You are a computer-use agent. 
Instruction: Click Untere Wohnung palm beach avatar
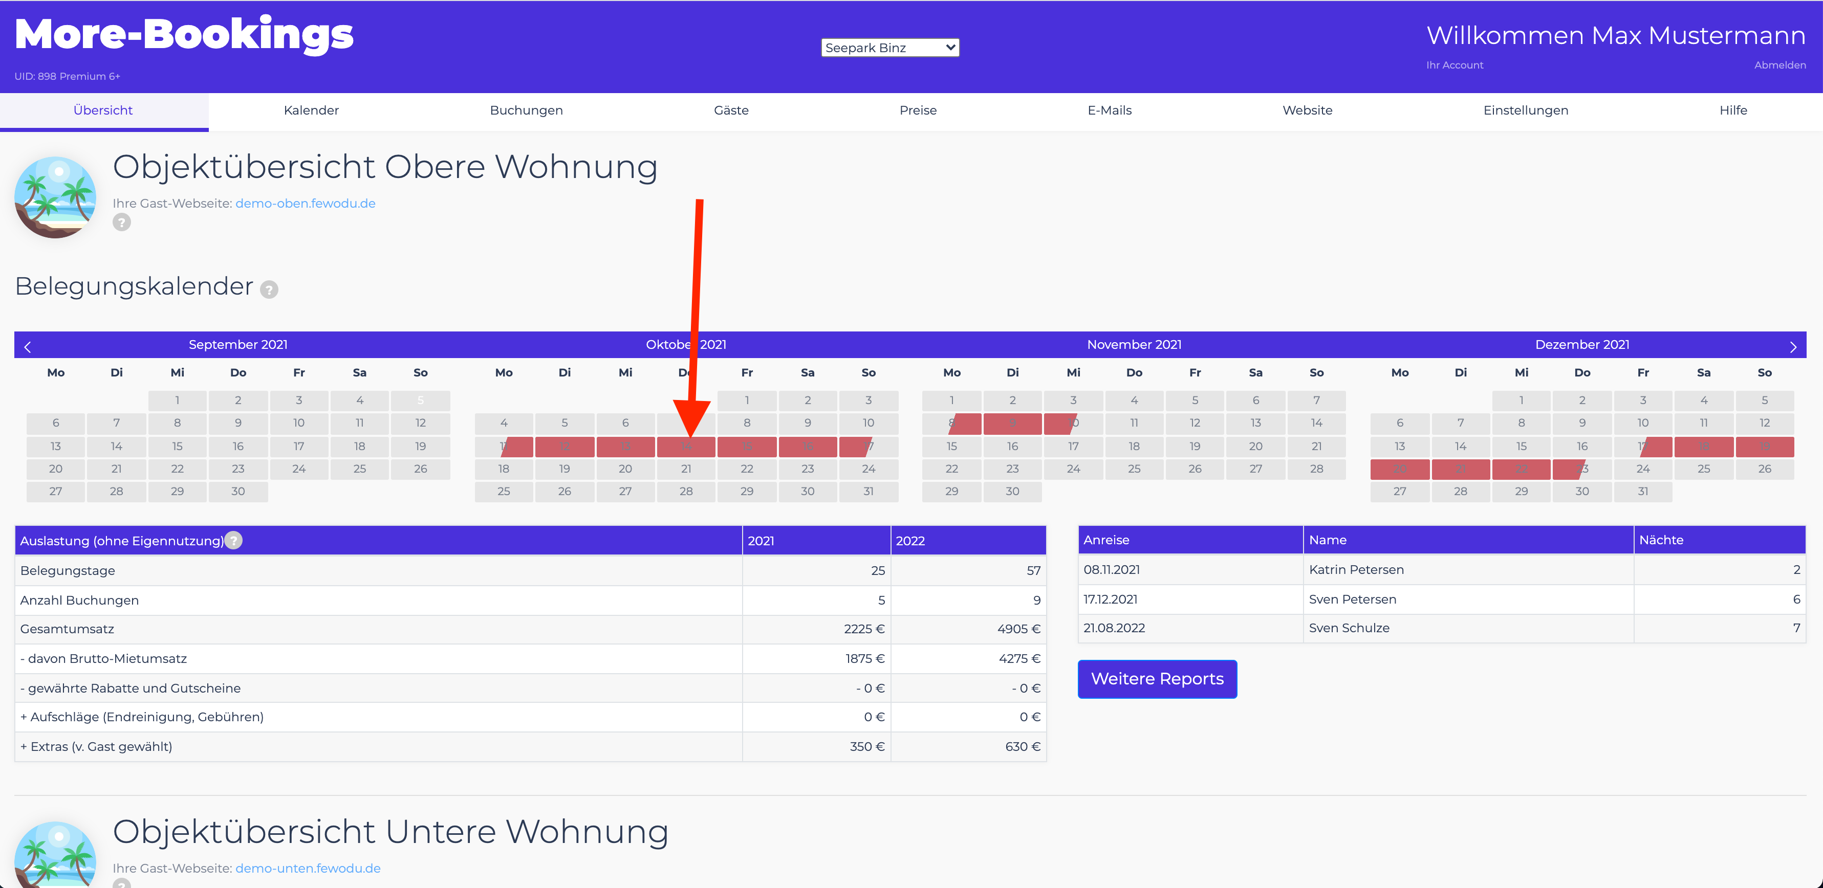tap(55, 855)
